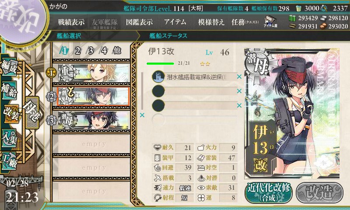
Task: Click the 近代化改修 modernization button
Action: (268, 192)
